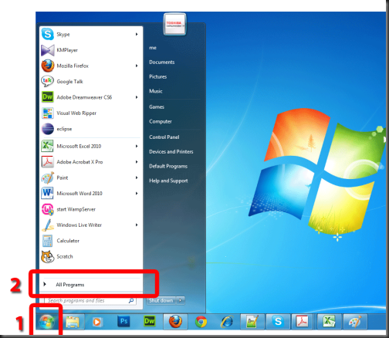Click the start WampServer icon

[48, 209]
